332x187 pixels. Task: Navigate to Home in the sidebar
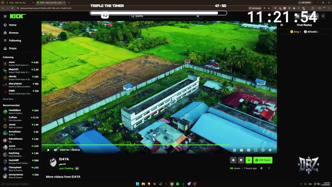pyautogui.click(x=21, y=25)
